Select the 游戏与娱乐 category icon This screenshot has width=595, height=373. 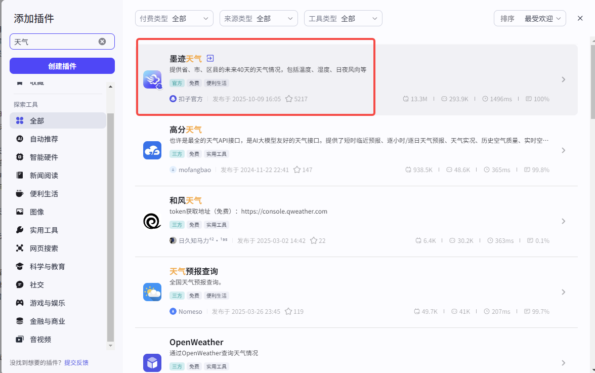coord(21,303)
